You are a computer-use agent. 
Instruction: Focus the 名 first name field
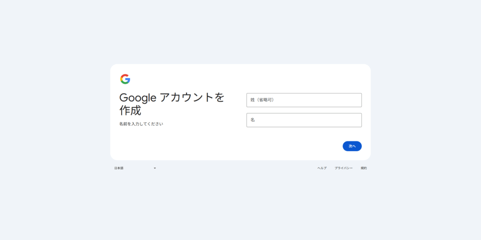(304, 120)
